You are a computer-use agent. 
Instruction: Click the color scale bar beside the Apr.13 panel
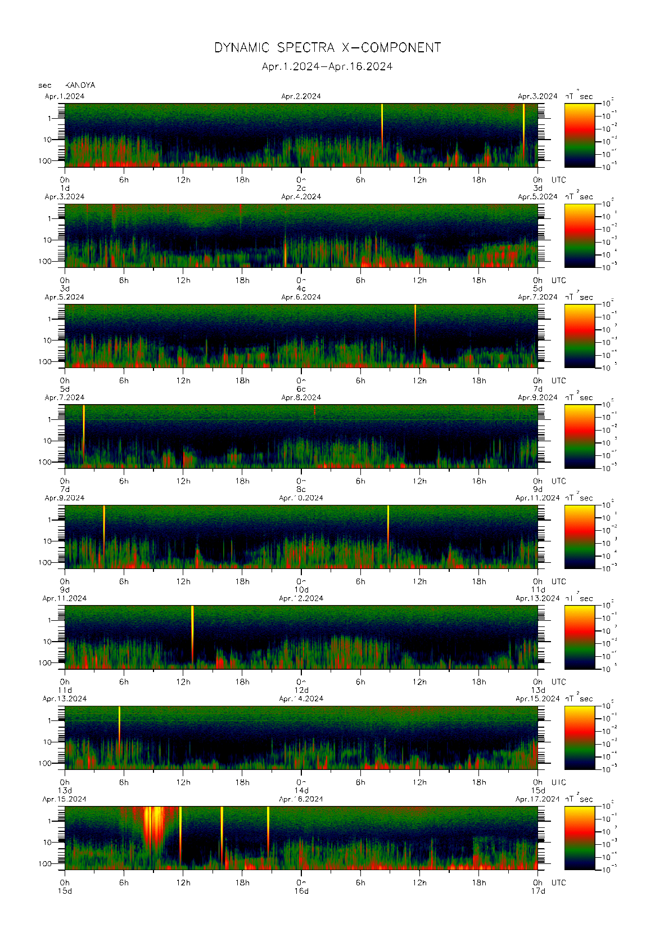pos(580,737)
